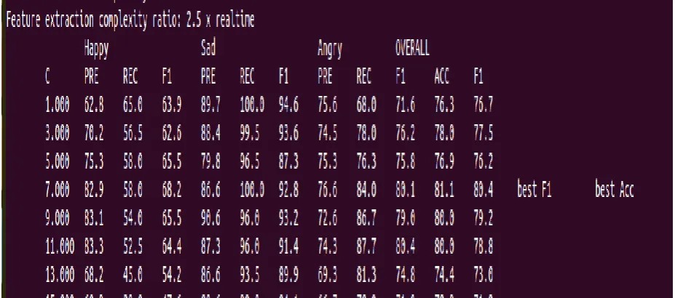Click the 'best F1' label
Image resolution: width=675 pixels, height=298 pixels.
[x=534, y=189]
